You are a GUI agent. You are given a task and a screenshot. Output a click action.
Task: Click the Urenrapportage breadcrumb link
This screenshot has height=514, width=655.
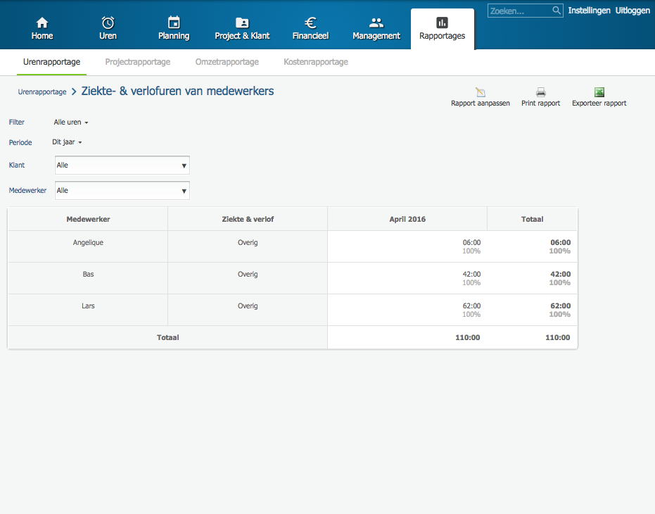click(42, 92)
